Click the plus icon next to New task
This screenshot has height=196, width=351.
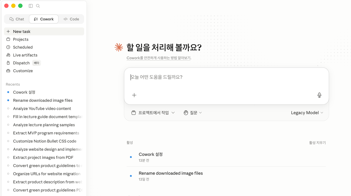click(8, 31)
